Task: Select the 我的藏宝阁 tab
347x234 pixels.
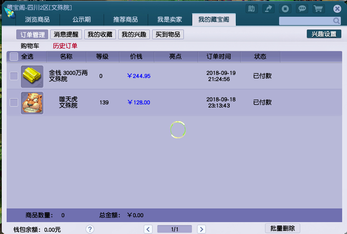Action: coord(214,19)
